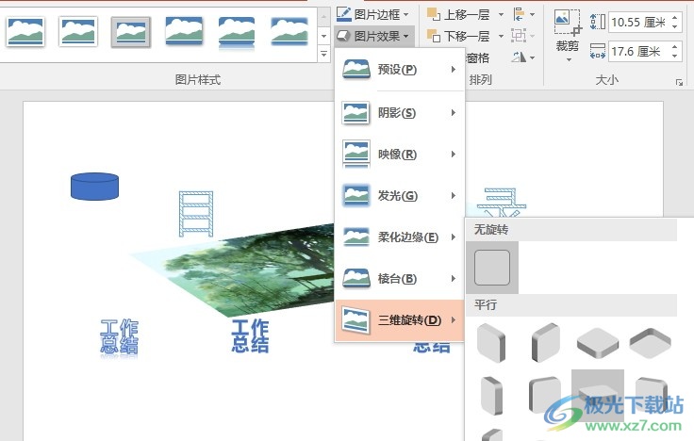The image size is (694, 441).
Task: Click the 下移一层 layer icon
Action: pyautogui.click(x=434, y=36)
